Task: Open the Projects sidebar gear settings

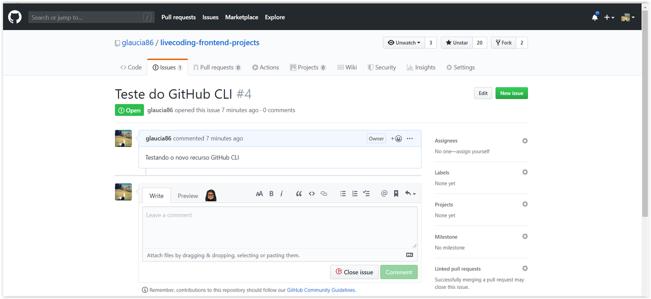Action: (525, 204)
